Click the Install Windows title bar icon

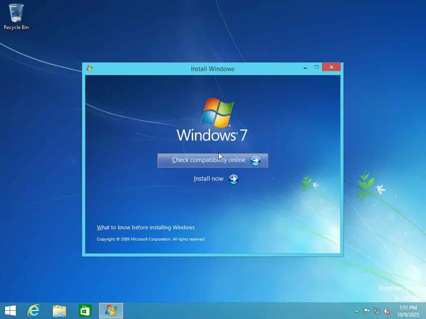pyautogui.click(x=89, y=69)
